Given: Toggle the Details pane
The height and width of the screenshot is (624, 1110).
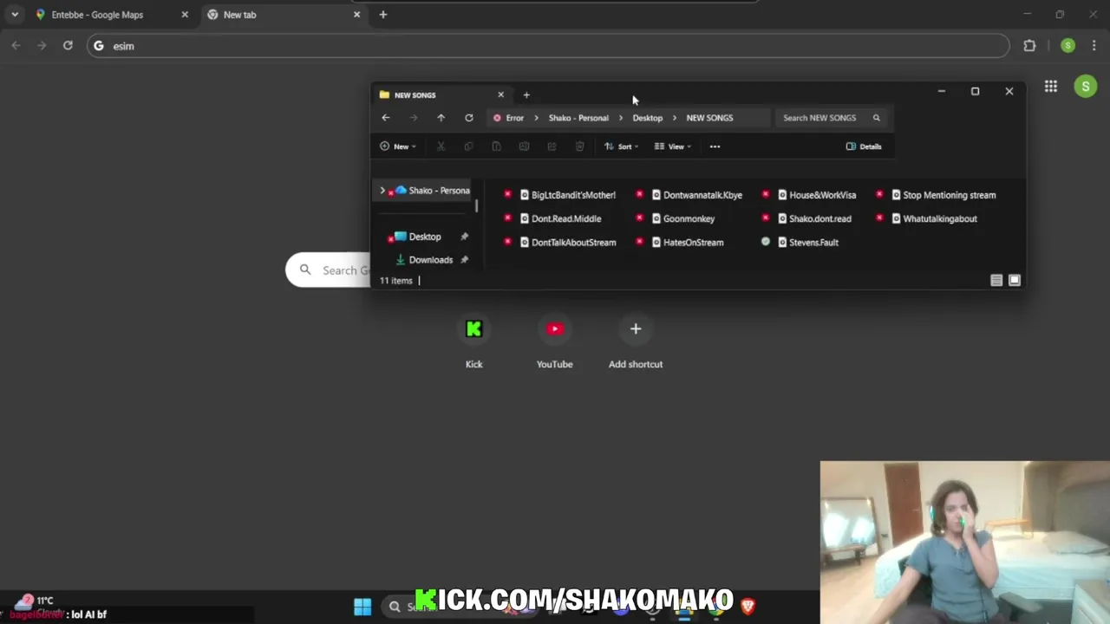Looking at the screenshot, I should [x=864, y=146].
